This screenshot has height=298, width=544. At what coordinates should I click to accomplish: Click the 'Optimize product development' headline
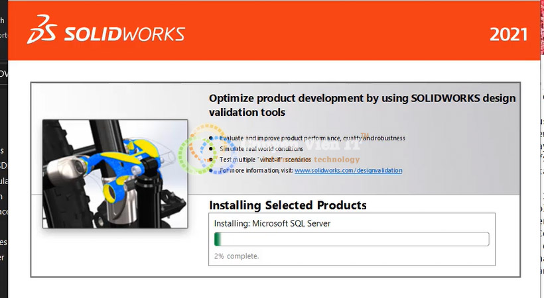coord(362,105)
